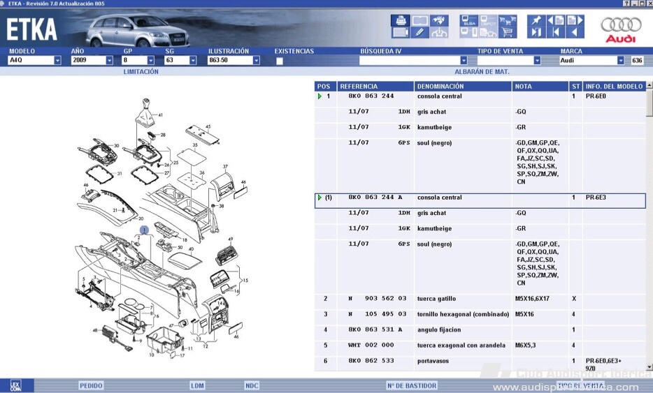Click the printer icon in the toolbar
The height and width of the screenshot is (393, 653).
click(x=400, y=20)
